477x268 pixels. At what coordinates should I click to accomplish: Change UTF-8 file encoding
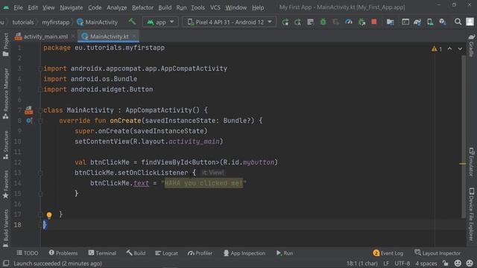[x=402, y=263]
